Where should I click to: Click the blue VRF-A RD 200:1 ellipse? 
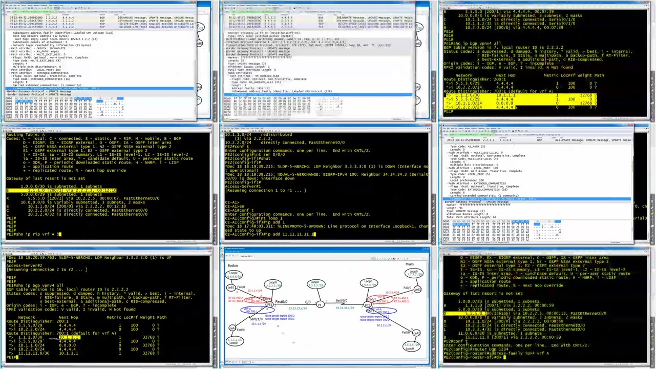[x=380, y=310]
